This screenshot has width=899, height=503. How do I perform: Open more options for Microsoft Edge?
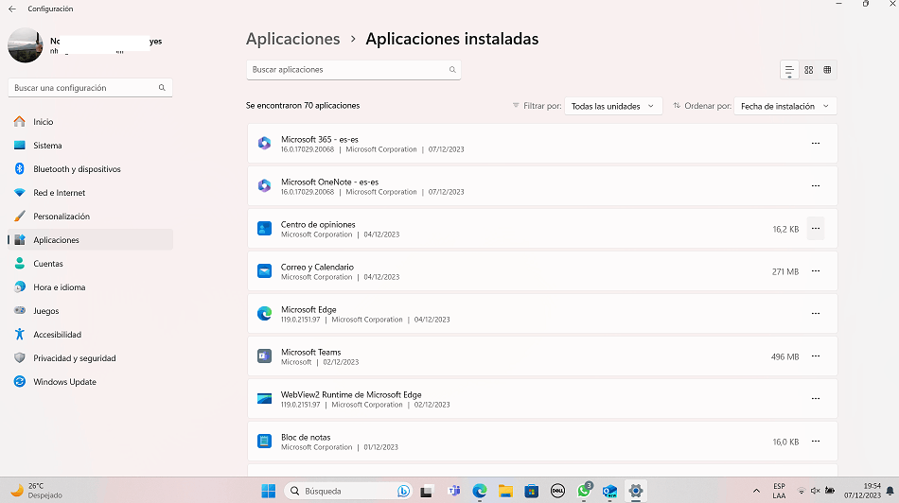pos(816,313)
